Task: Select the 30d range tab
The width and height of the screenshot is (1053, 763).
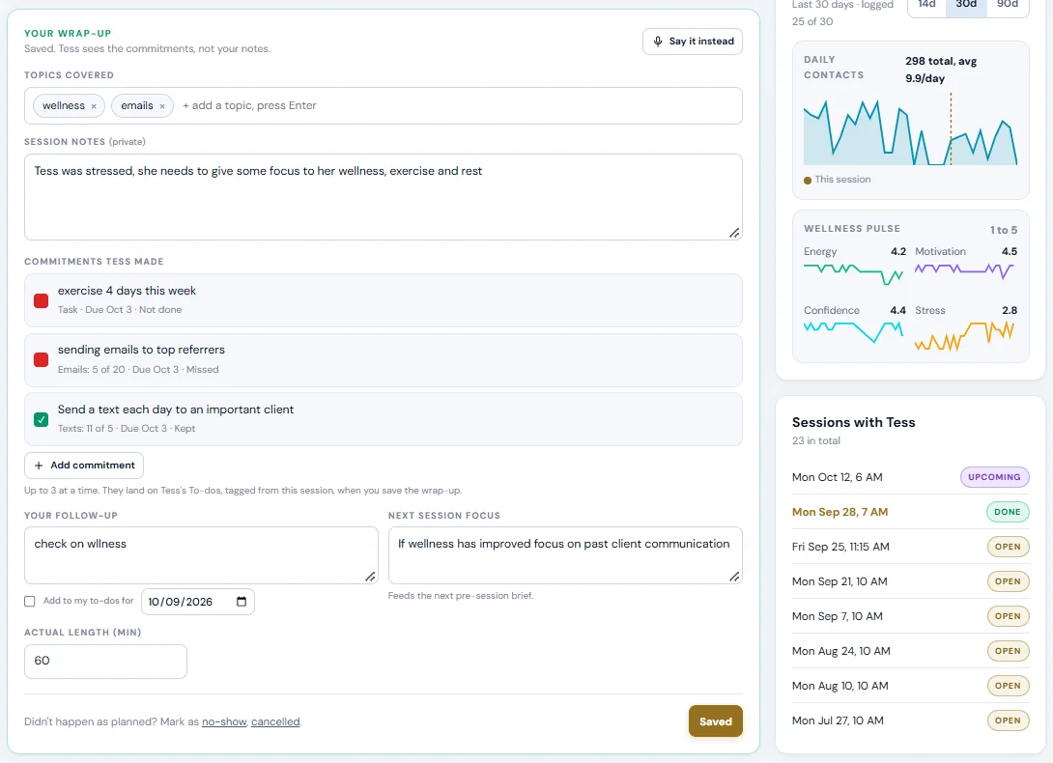Action: pyautogui.click(x=966, y=5)
